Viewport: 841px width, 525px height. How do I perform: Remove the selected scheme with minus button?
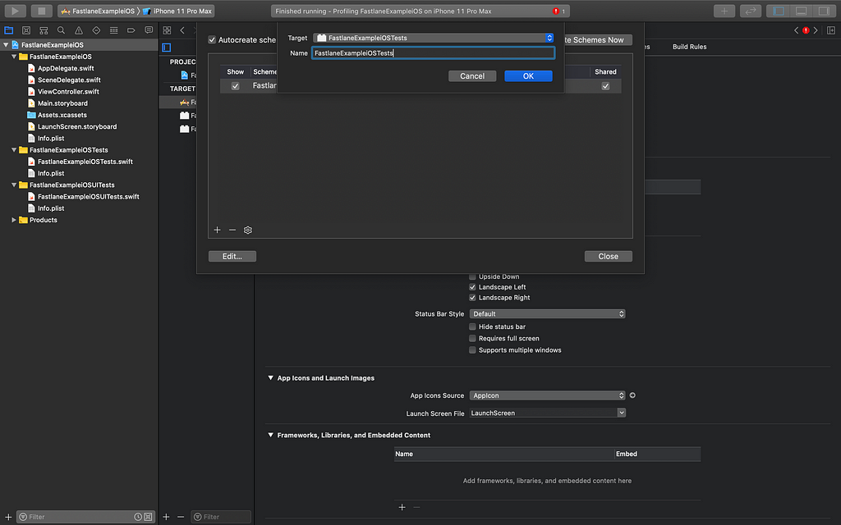[x=232, y=230]
